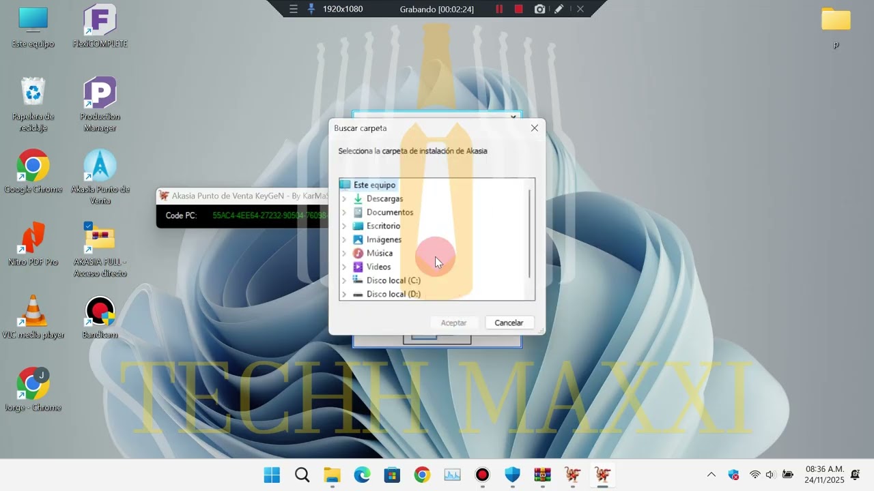
Task: Open Chrome from the taskbar
Action: [x=422, y=475]
